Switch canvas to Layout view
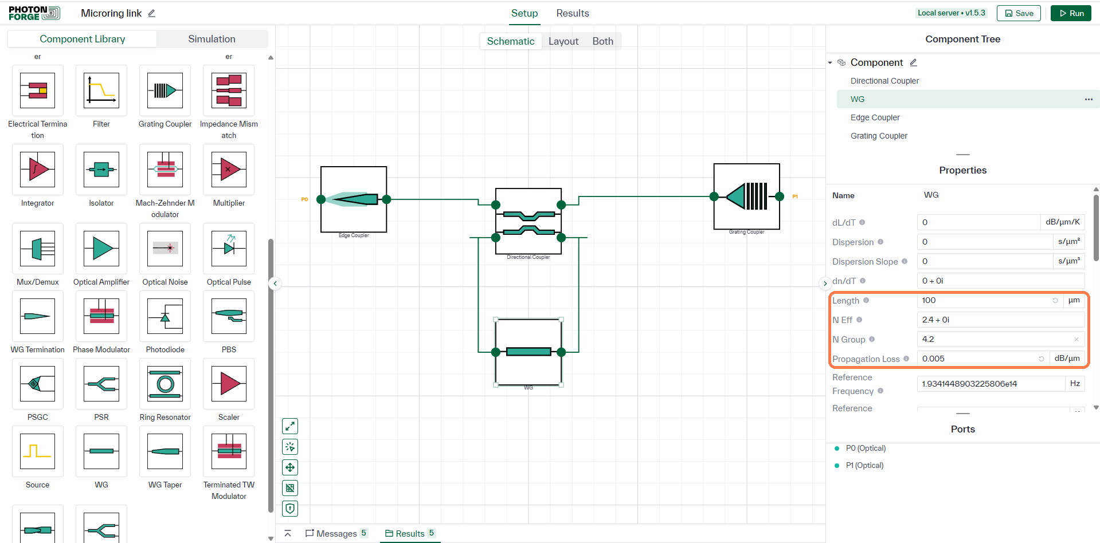This screenshot has width=1100, height=543. (x=563, y=41)
